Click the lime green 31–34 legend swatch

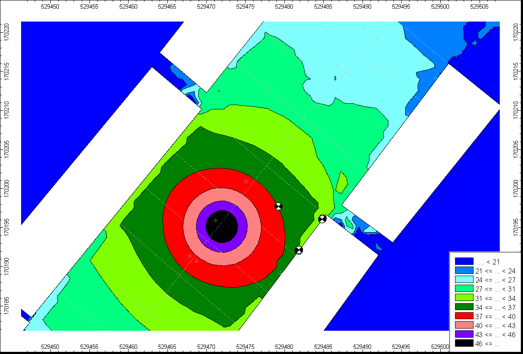[x=464, y=298]
